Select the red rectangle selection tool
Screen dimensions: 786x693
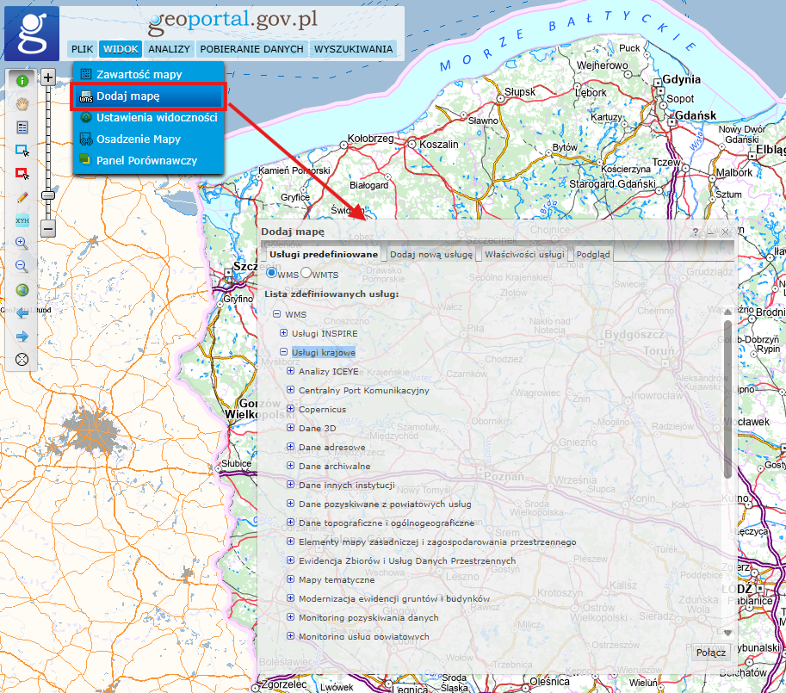(x=22, y=174)
